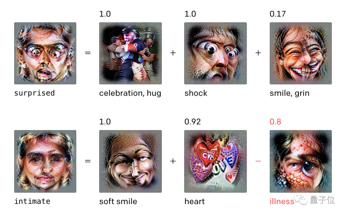Click the 0.92 weight above heart
Viewport: 346px width, 215px height.
(193, 122)
